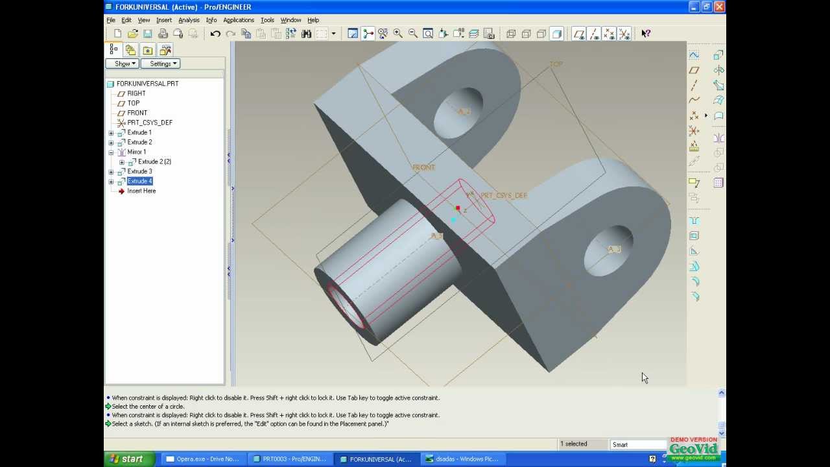Click the Reorient view icon

tap(444, 34)
